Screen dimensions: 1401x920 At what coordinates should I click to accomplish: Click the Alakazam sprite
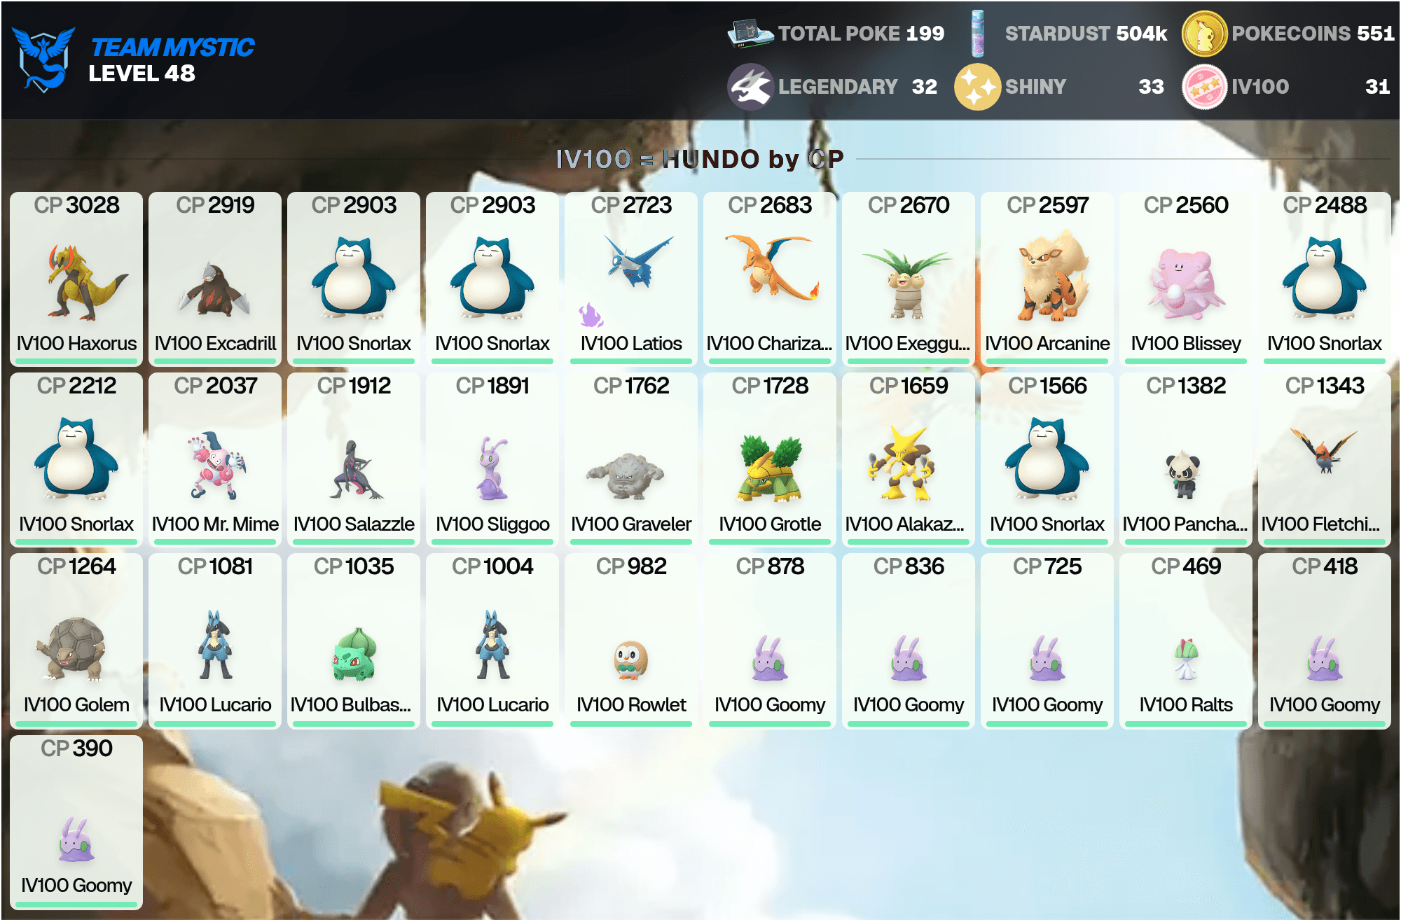tap(902, 463)
